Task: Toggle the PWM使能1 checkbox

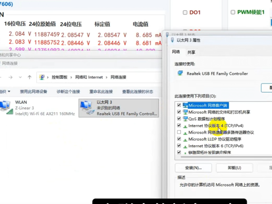Action: click(233, 12)
